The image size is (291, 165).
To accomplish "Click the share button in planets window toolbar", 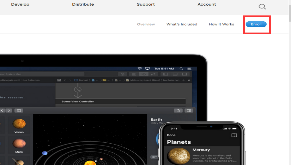I will [178, 111].
